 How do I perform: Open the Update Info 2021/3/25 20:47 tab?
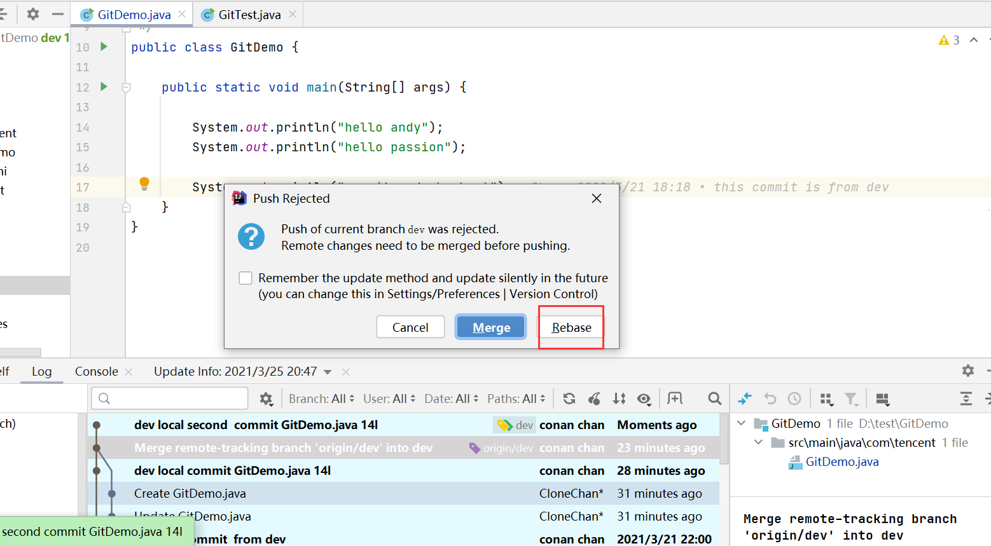point(235,372)
